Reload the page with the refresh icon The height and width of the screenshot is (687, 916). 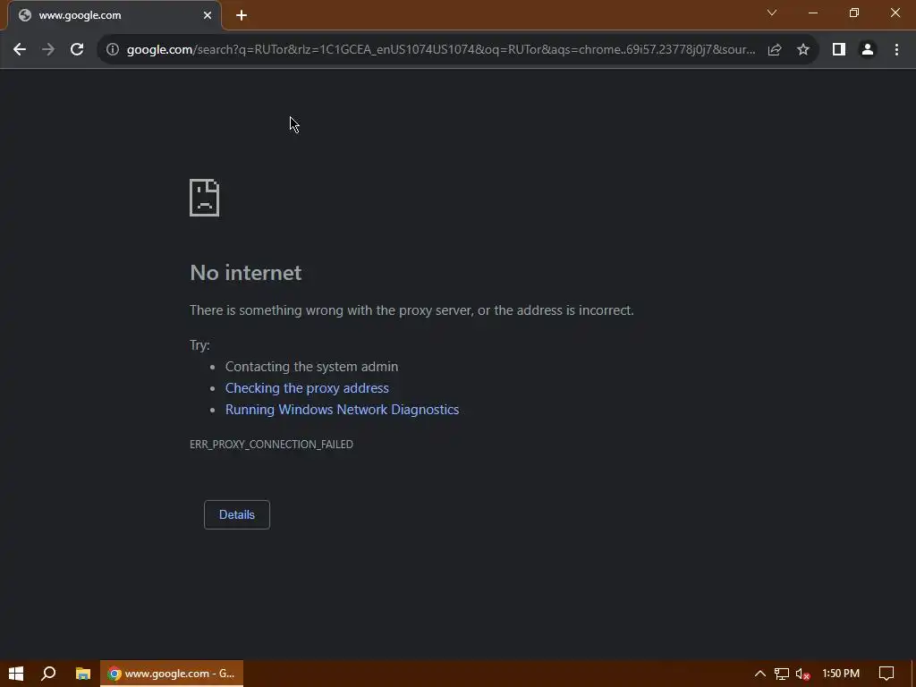(77, 50)
